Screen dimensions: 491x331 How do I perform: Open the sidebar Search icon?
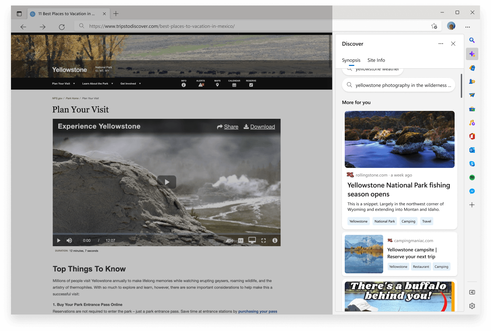pyautogui.click(x=472, y=40)
